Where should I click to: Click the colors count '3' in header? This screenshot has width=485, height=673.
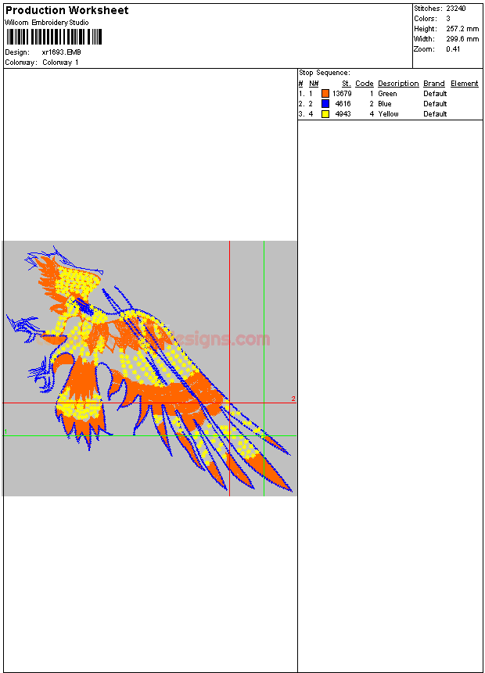[448, 19]
